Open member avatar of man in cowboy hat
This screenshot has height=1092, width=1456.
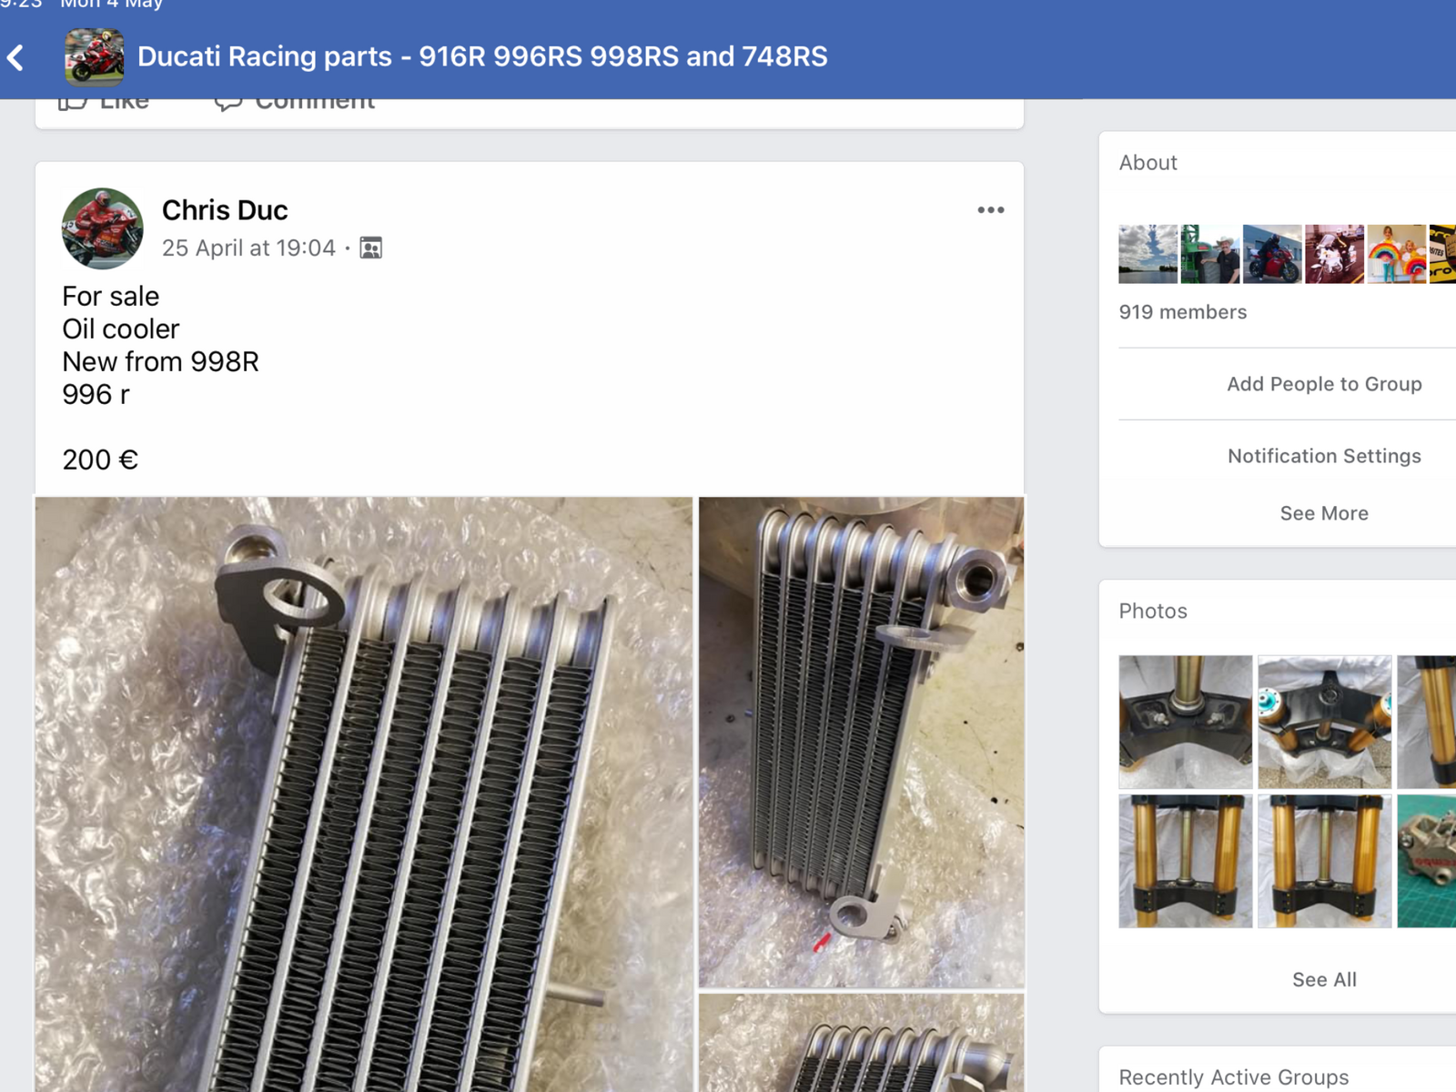1210,254
